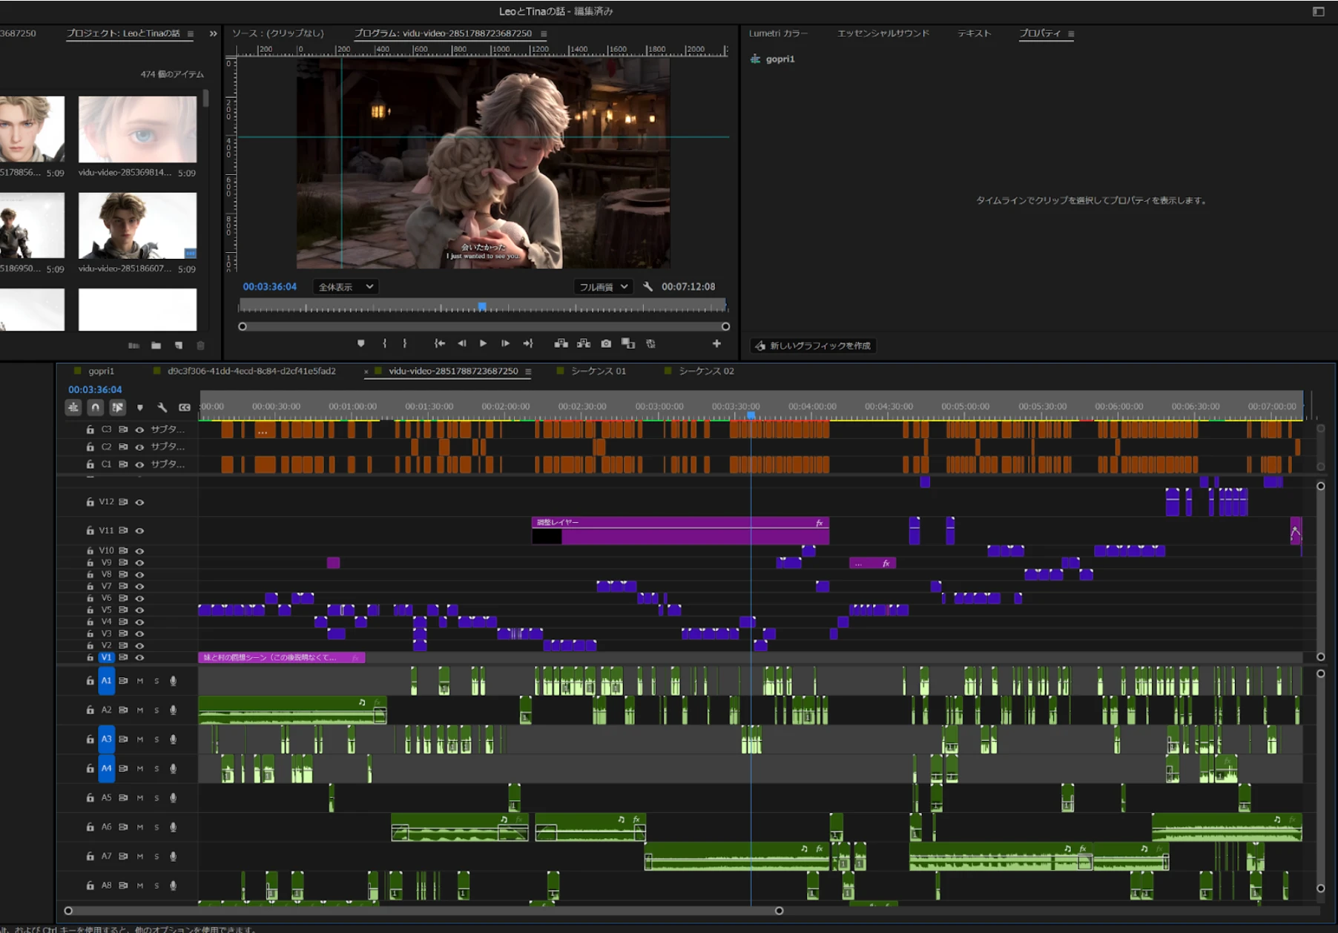
Task: Click the Caption track options CC icon
Action: click(185, 407)
